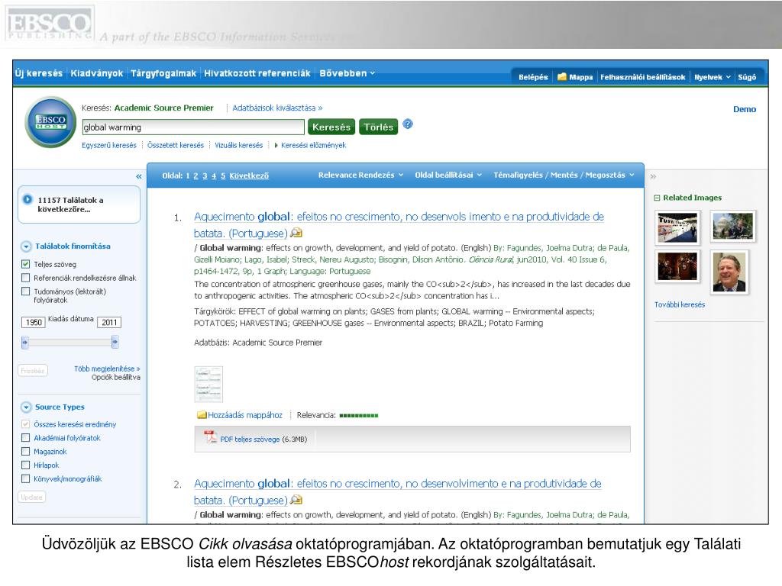
Task: Click the blue arrow icon in Találatok box
Action: [27, 199]
